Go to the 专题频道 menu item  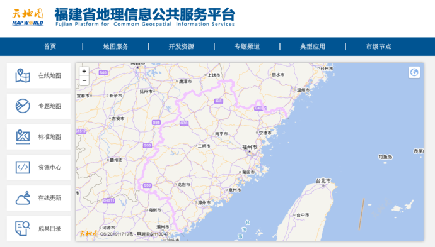coord(247,47)
